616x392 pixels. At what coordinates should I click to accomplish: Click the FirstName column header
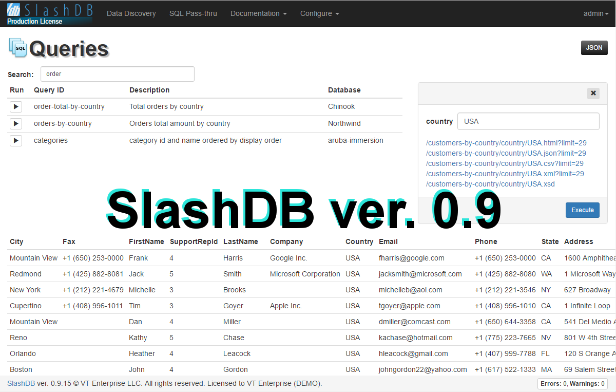pyautogui.click(x=146, y=242)
